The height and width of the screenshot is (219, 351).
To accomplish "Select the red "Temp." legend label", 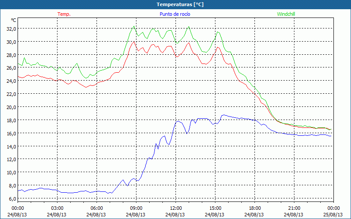I will pos(64,14).
